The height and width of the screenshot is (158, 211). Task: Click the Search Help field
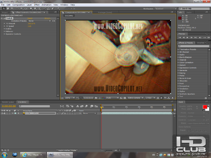(x=194, y=9)
